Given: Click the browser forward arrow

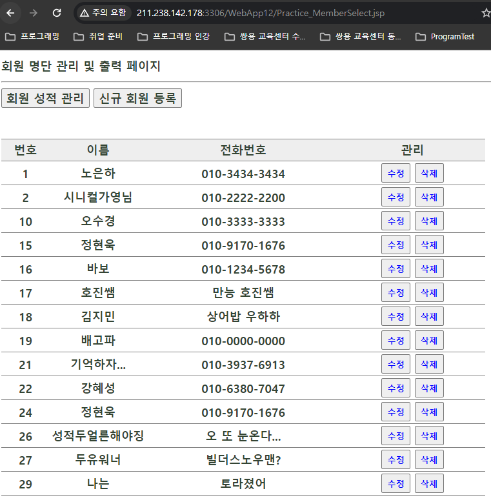Looking at the screenshot, I should [34, 13].
